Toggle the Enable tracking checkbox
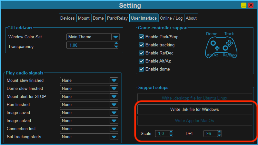This screenshot has height=145, width=258. point(141,45)
